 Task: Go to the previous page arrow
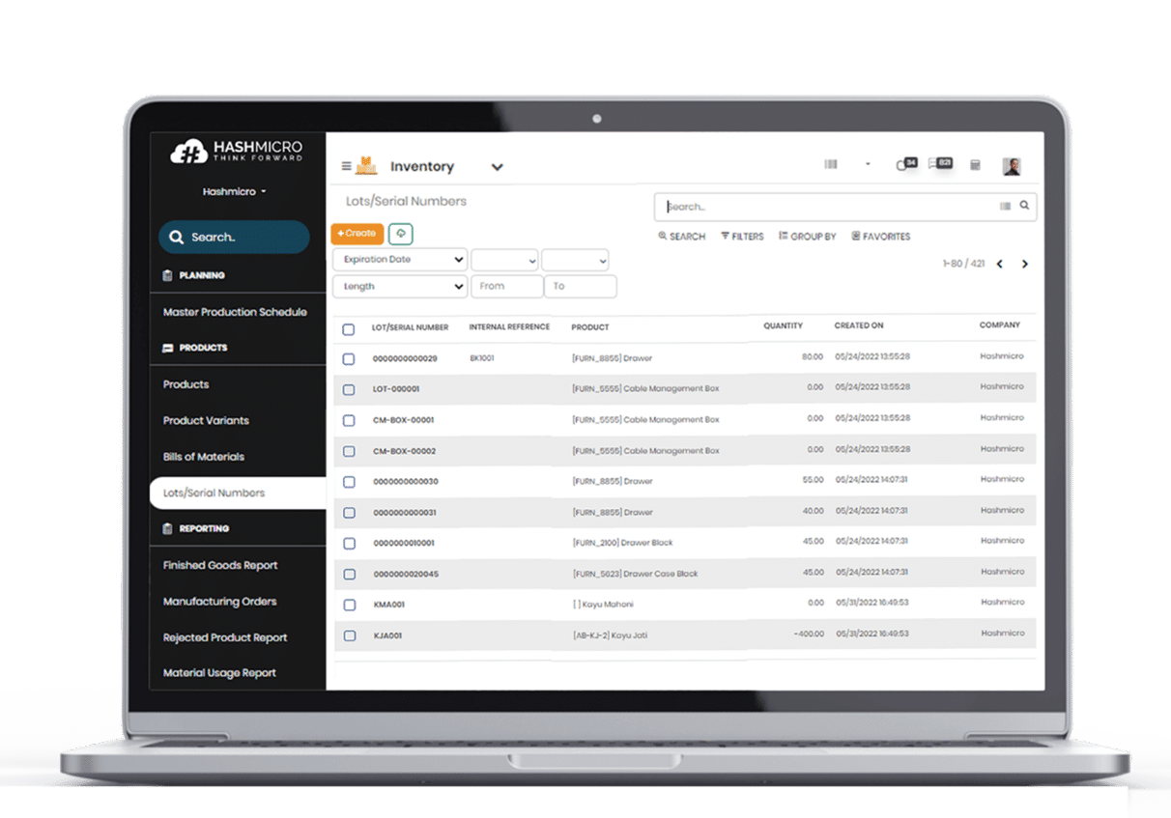point(1000,265)
